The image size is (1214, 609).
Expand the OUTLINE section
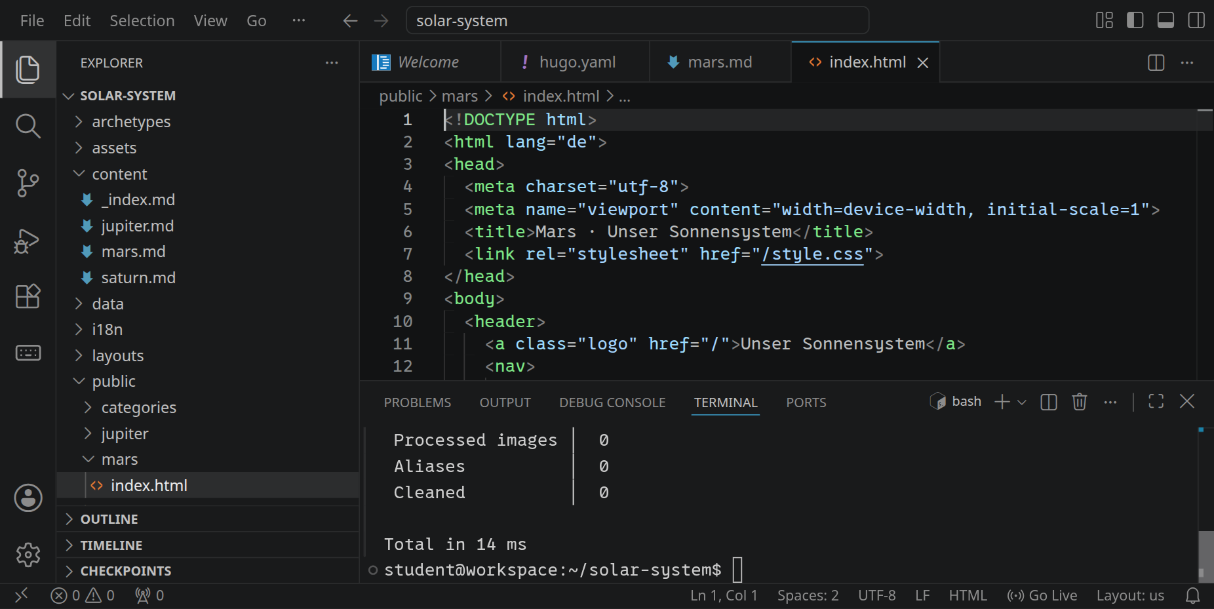207,519
